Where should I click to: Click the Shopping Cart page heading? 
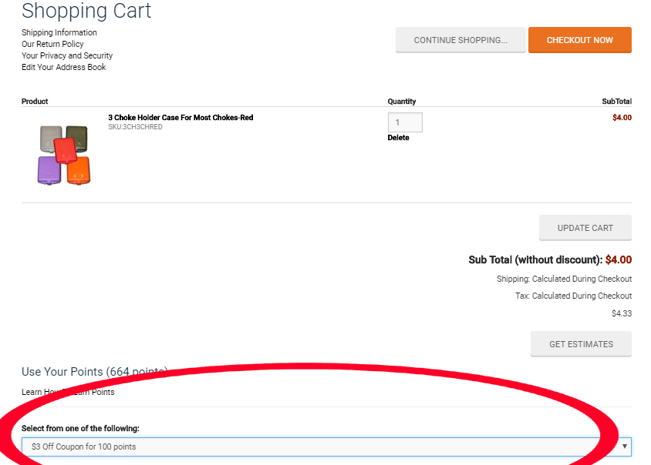86,11
